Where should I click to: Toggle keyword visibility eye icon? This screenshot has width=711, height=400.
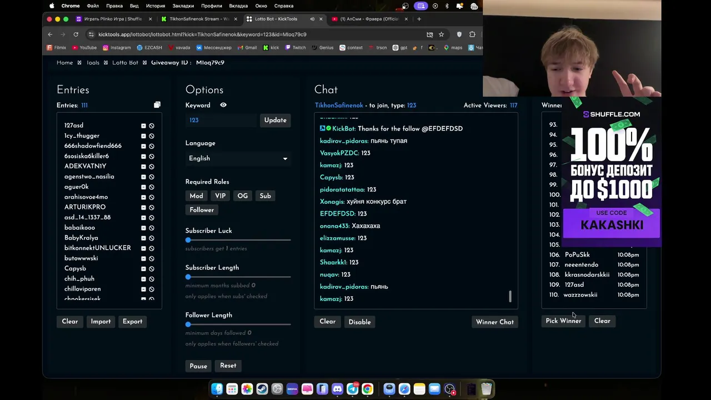pos(223,105)
